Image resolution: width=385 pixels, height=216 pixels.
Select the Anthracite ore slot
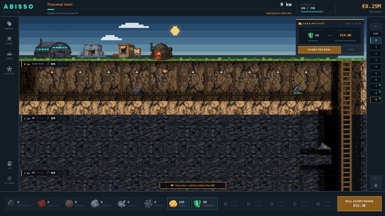[20, 204]
